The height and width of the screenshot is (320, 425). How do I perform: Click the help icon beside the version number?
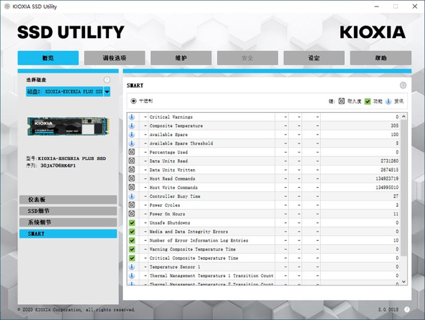click(x=406, y=309)
